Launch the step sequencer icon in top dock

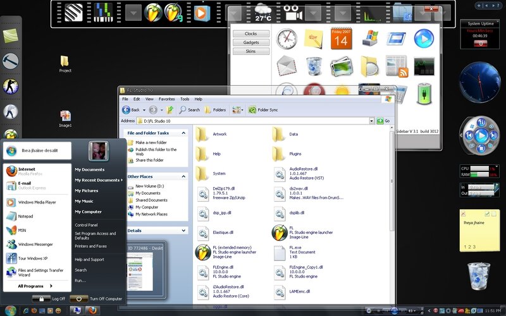[x=103, y=13]
